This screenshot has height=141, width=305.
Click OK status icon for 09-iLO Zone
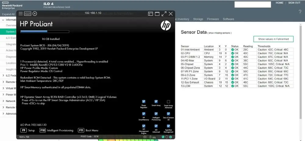pos(232,75)
